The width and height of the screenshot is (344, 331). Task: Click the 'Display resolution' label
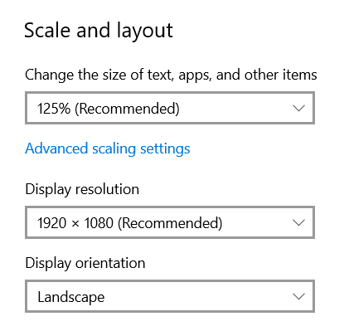pyautogui.click(x=82, y=190)
